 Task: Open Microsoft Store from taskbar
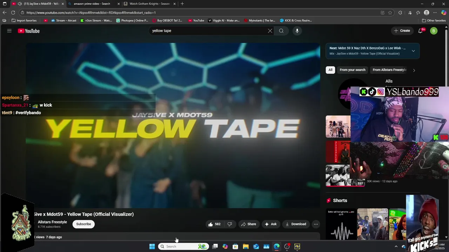coord(235,246)
